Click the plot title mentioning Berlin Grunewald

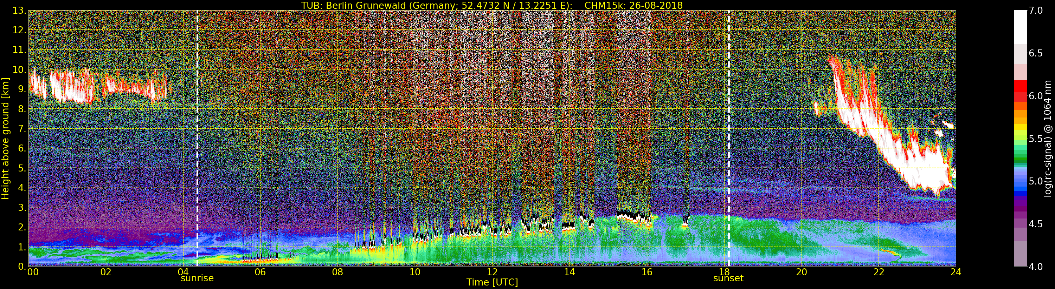[492, 5]
